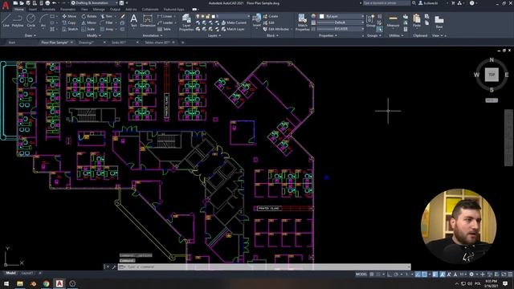Open the AutoCAD application menu button

click(x=6, y=5)
